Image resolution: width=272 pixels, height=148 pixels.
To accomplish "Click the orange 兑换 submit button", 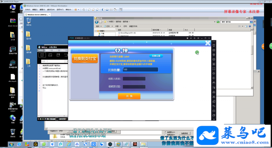I will [129, 96].
